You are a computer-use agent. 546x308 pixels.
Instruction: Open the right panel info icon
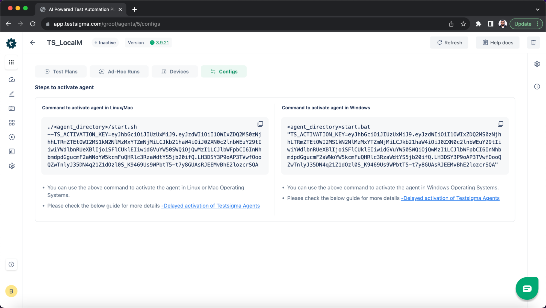(537, 87)
